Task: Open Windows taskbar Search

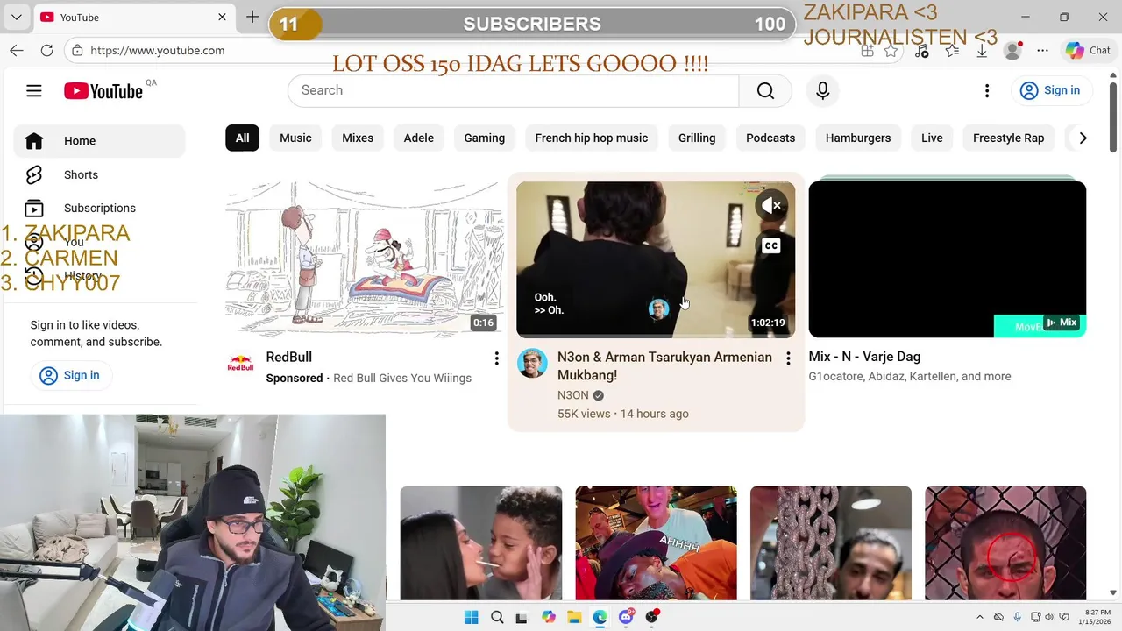Action: click(497, 617)
